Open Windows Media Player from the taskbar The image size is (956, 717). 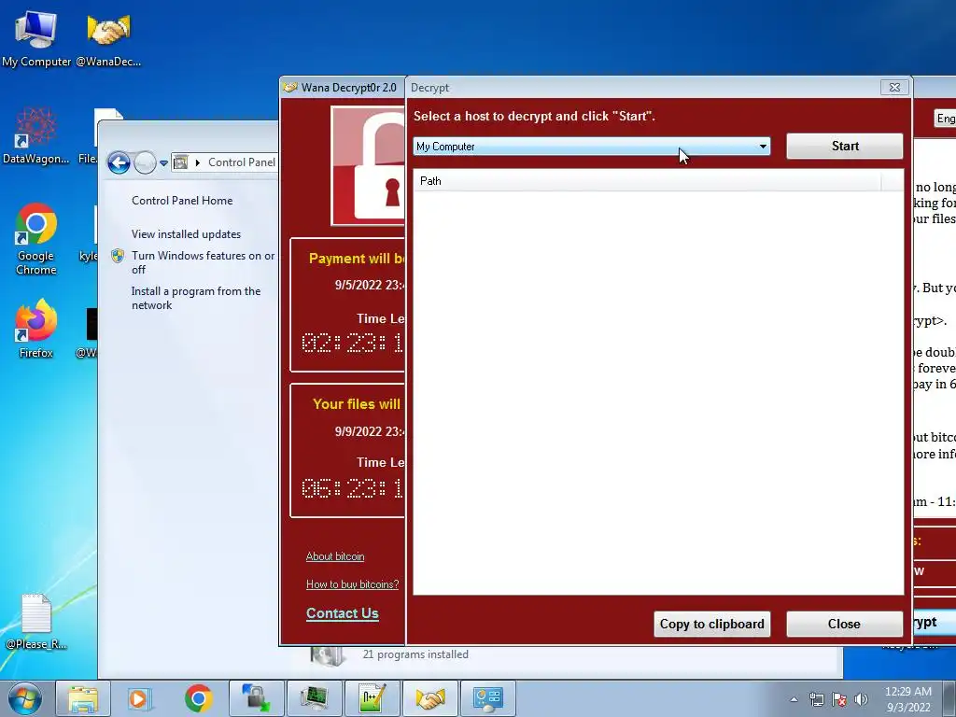tap(140, 698)
